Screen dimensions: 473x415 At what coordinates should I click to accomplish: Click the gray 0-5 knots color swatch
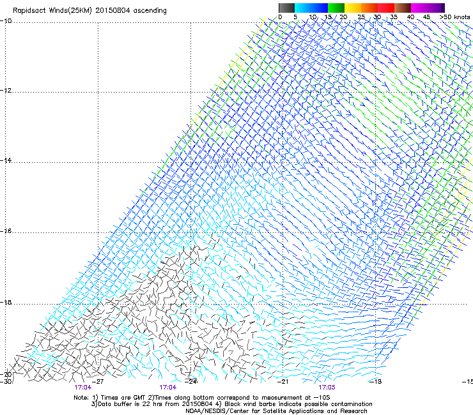point(286,8)
